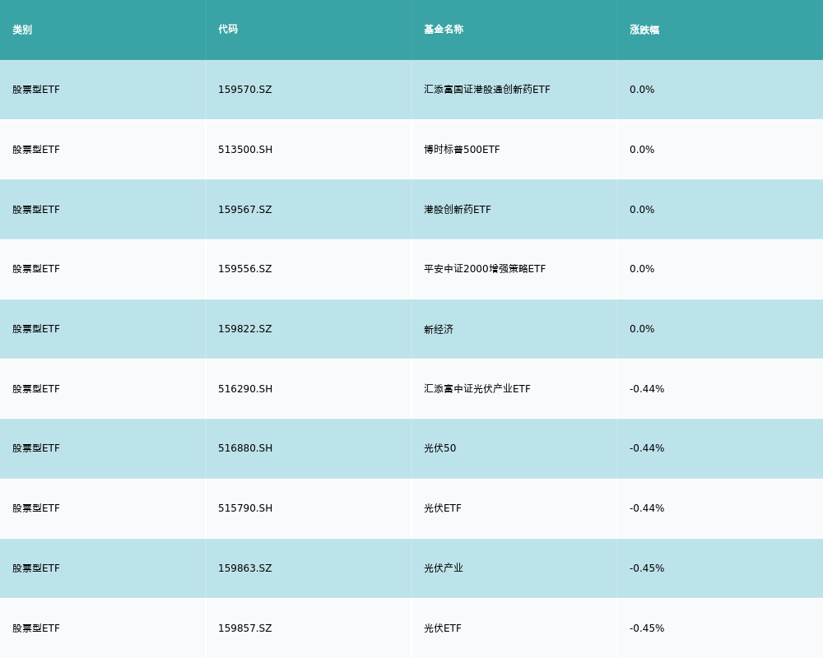
Task: Select fund code 516880.SH
Action: coord(245,448)
